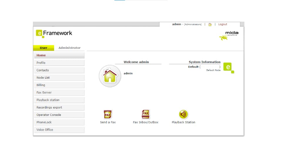
Task: Click the Logout link
Action: (223, 24)
